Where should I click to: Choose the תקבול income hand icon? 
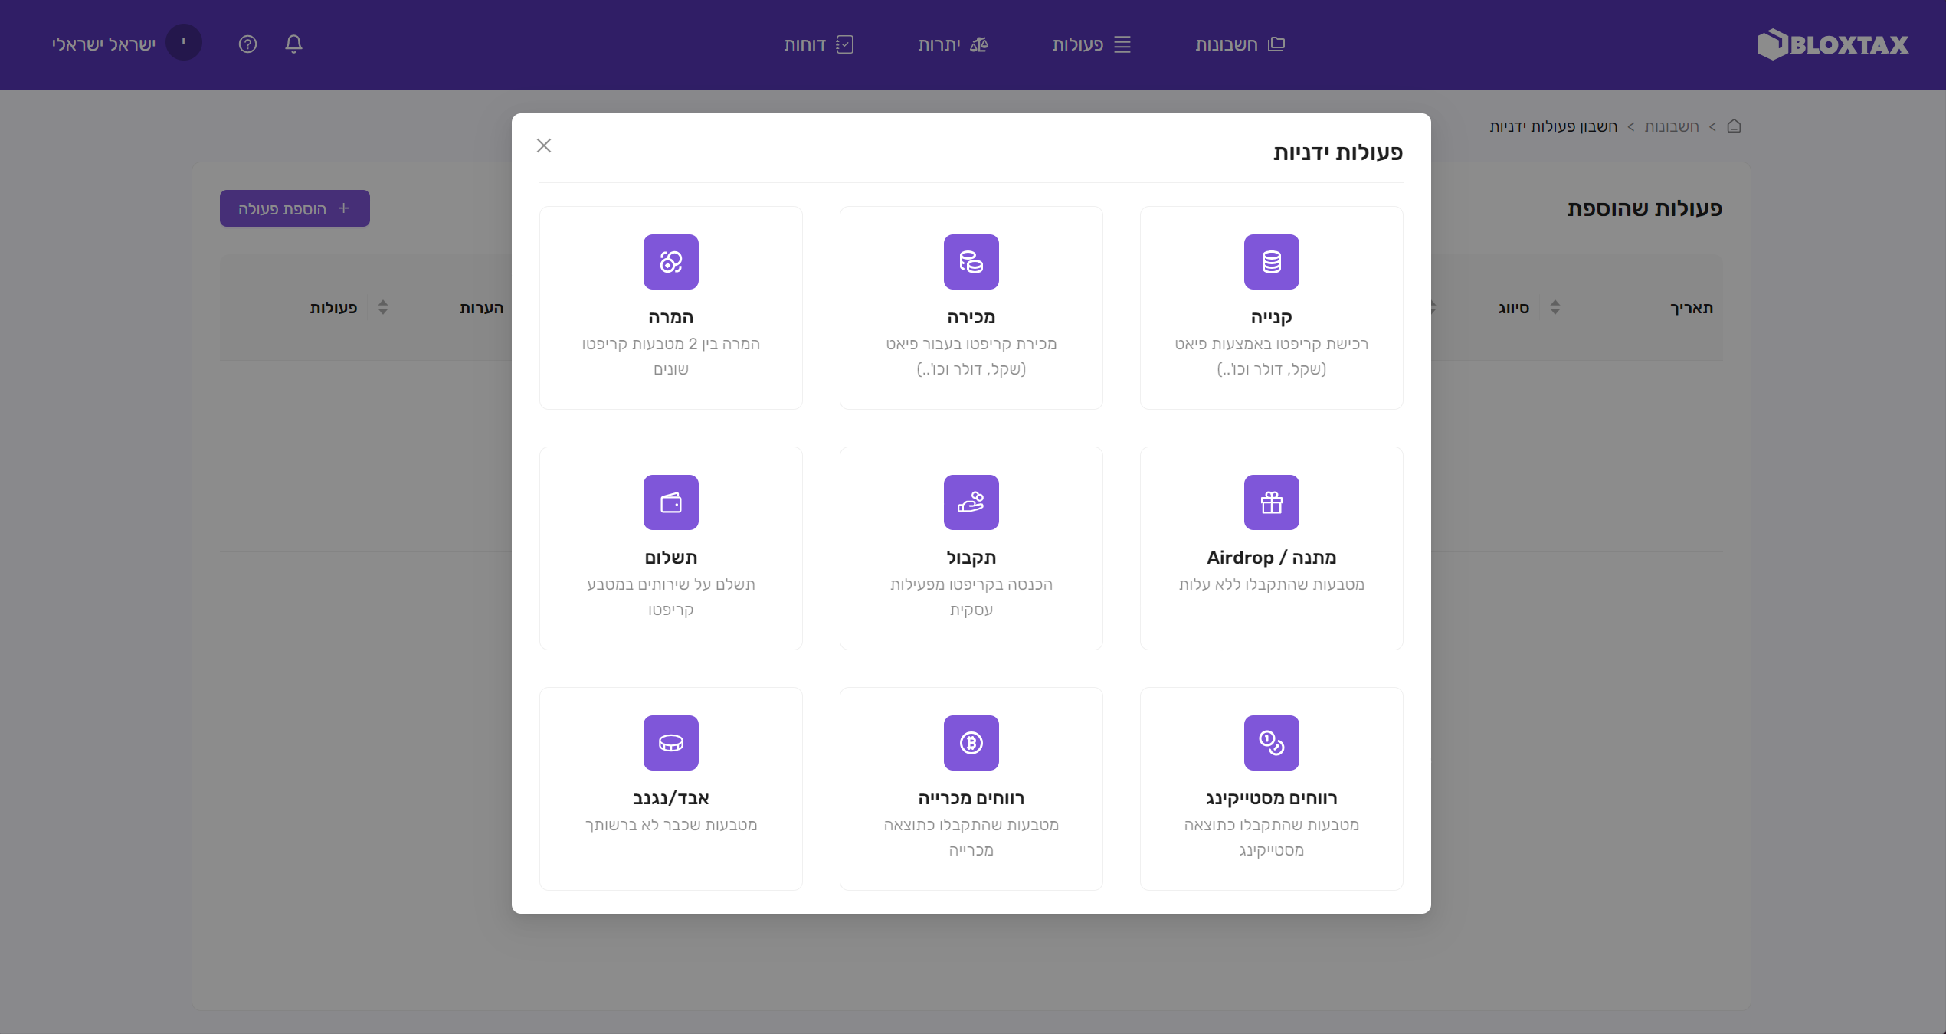pyautogui.click(x=971, y=502)
